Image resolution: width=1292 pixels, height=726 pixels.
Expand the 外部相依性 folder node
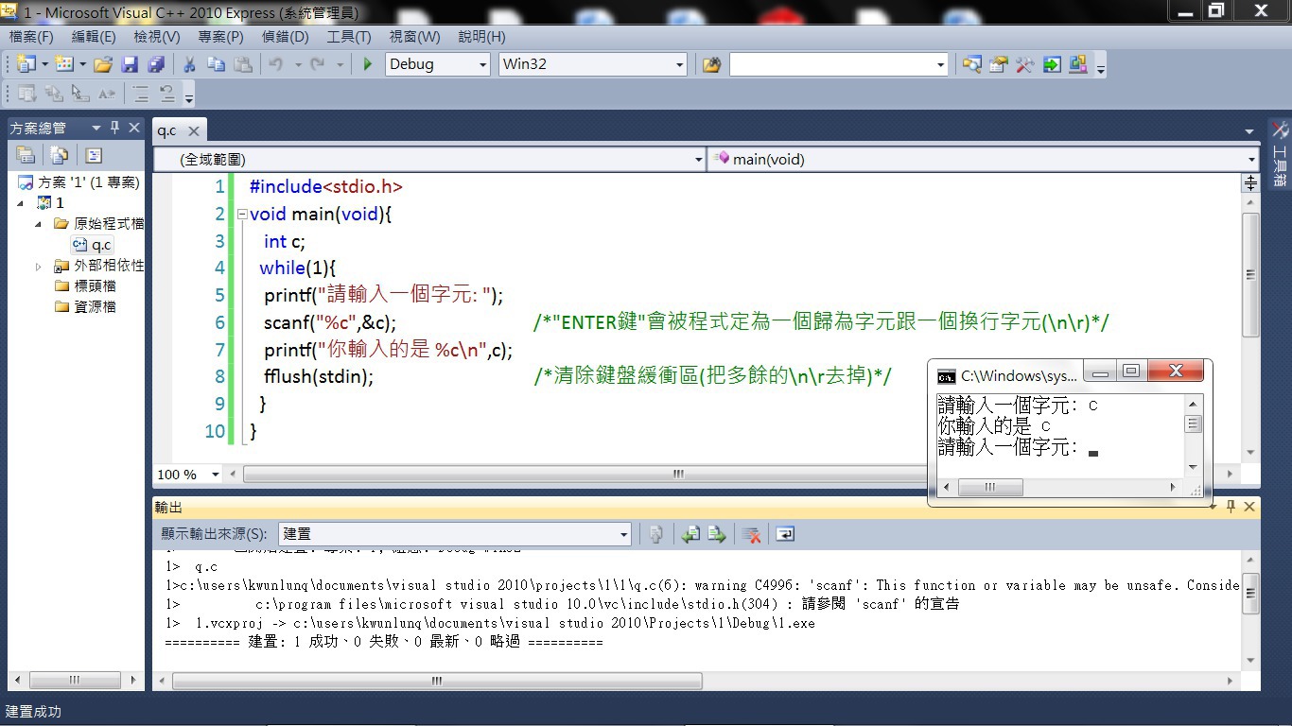point(39,267)
